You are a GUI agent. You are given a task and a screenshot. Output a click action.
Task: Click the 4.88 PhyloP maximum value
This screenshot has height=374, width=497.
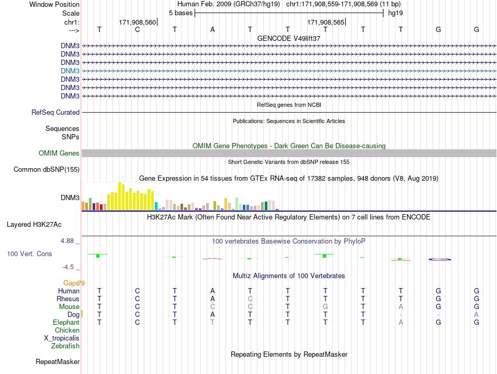click(67, 241)
